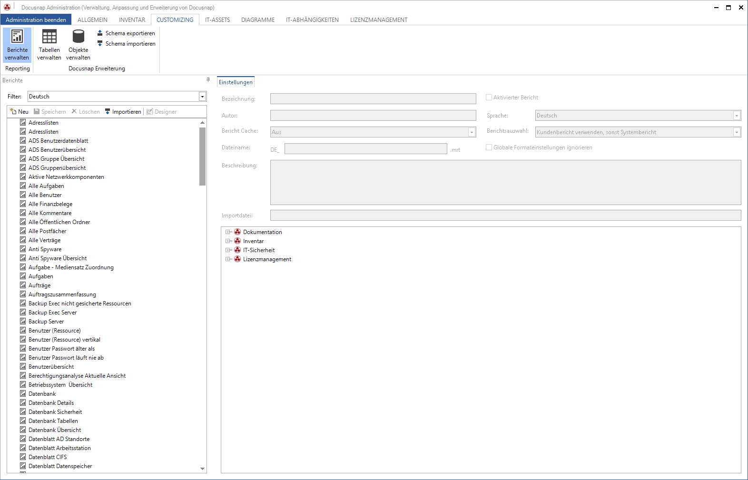
Task: Switch to the ALLGEMEIN ribbon tab
Action: tap(92, 20)
